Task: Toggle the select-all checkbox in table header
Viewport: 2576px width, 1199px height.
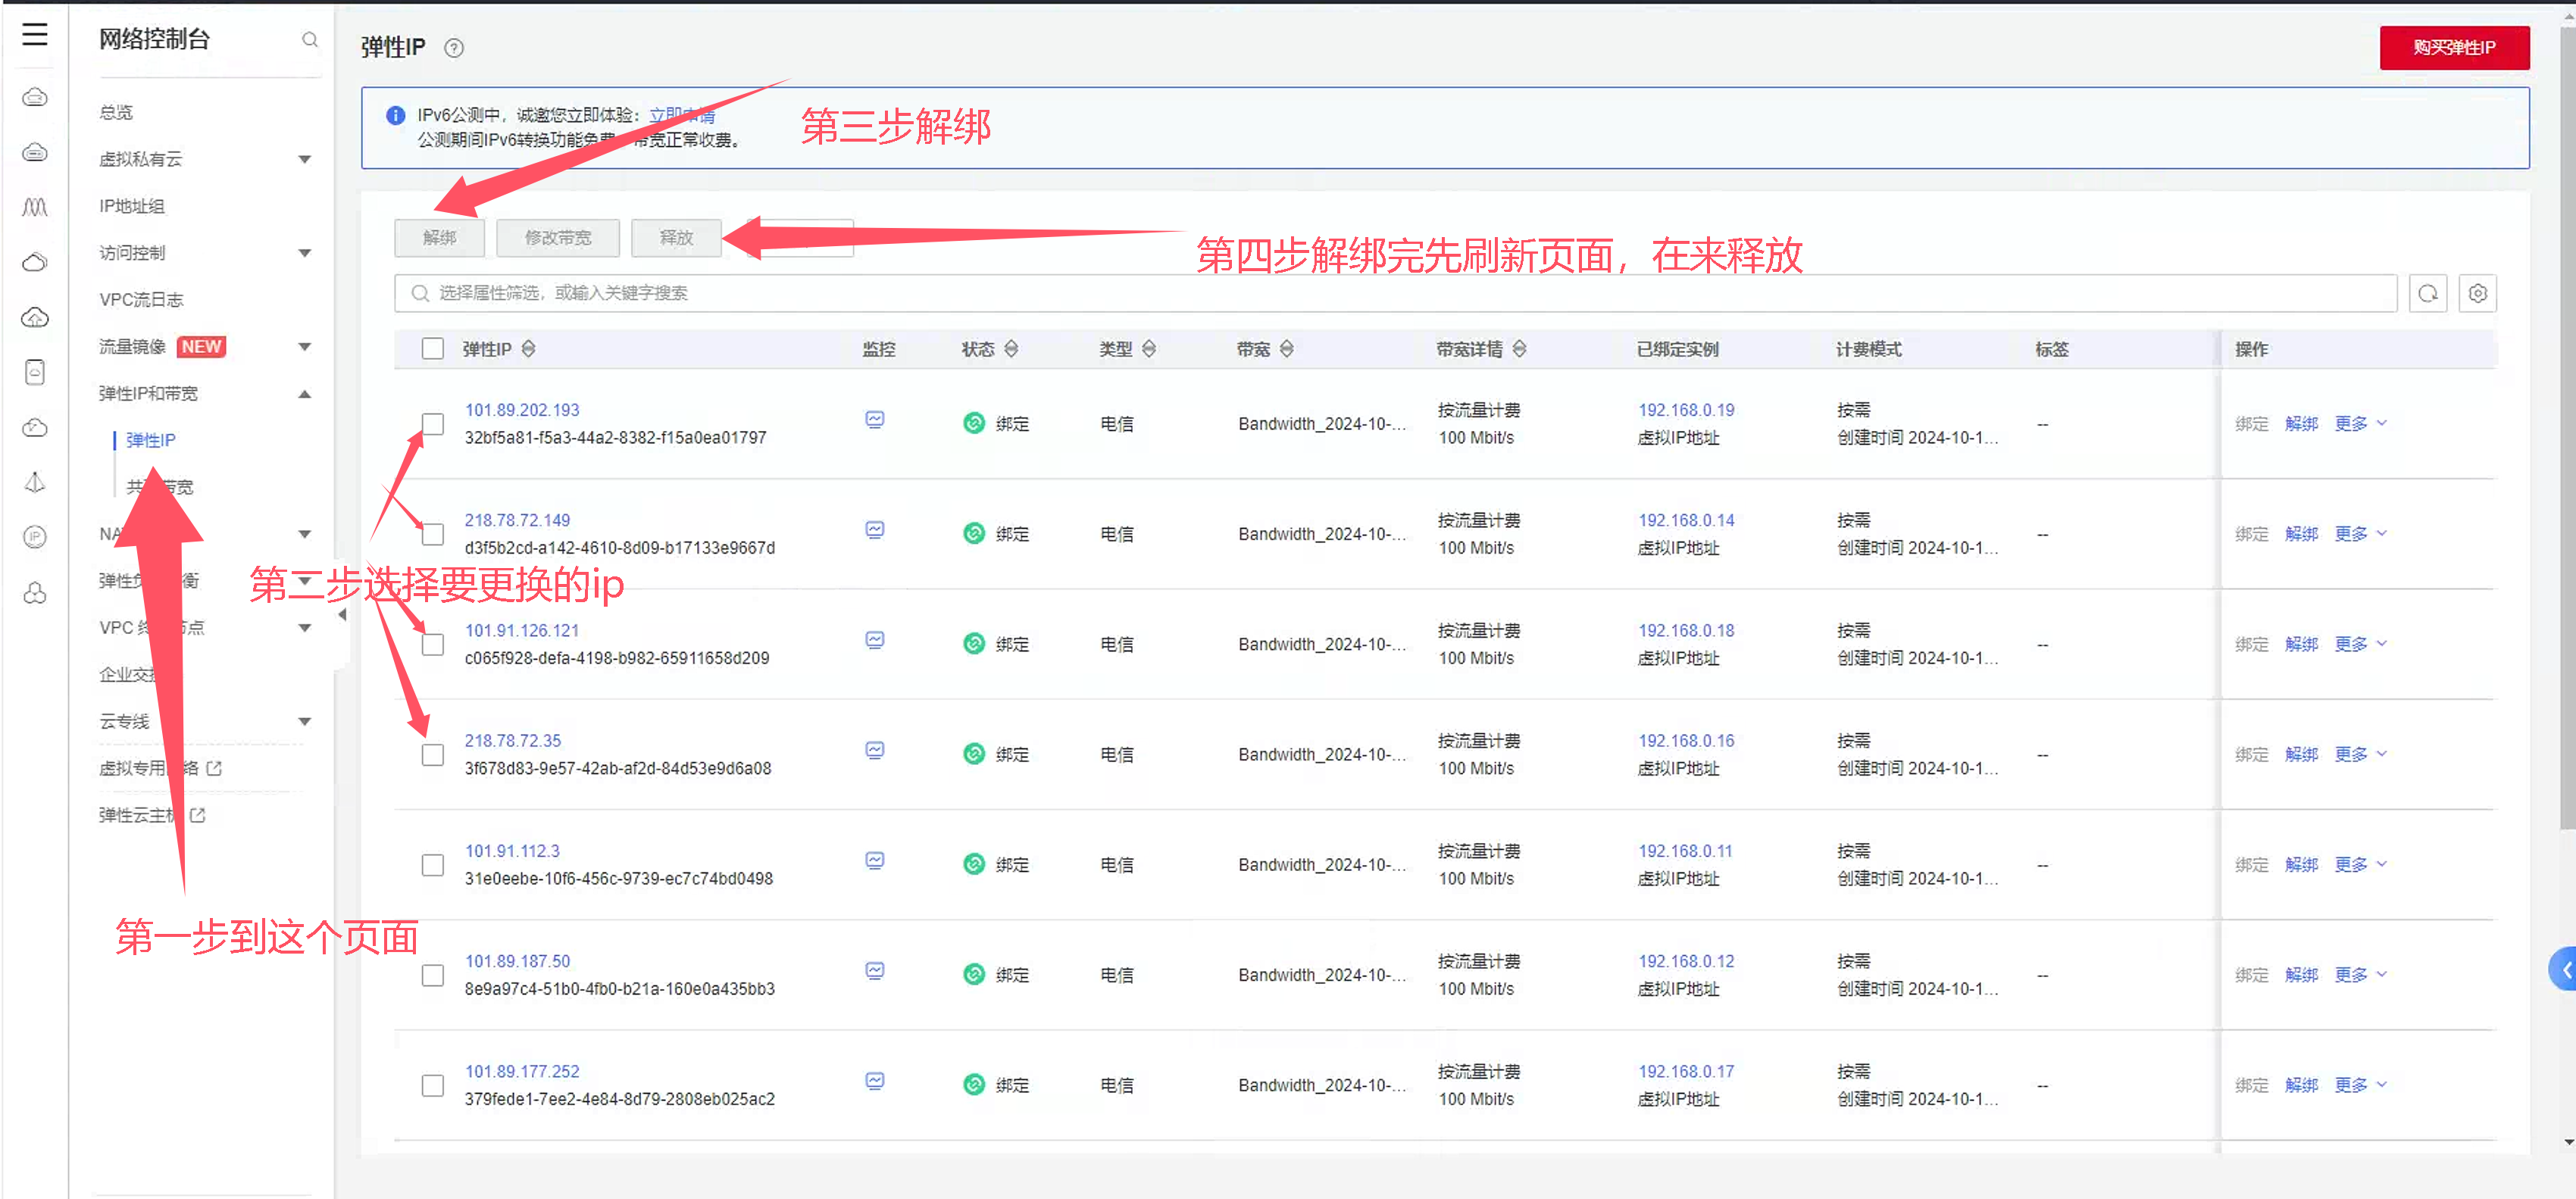Action: pos(433,349)
